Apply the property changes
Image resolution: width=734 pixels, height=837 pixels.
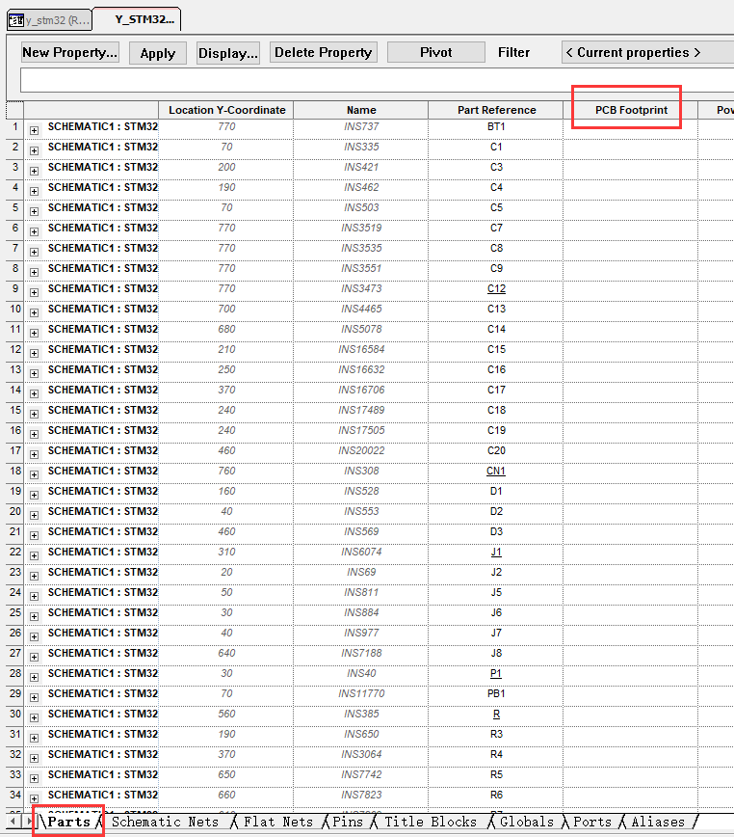click(x=158, y=53)
